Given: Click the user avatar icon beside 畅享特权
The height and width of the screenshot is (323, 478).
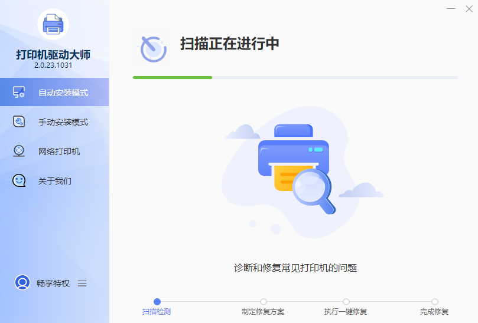Looking at the screenshot, I should pyautogui.click(x=22, y=283).
